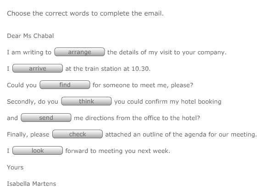Open the 'think' word dropdown

point(86,101)
